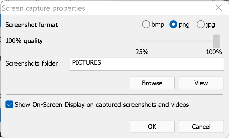Click the "100% quality" label

coord(24,41)
